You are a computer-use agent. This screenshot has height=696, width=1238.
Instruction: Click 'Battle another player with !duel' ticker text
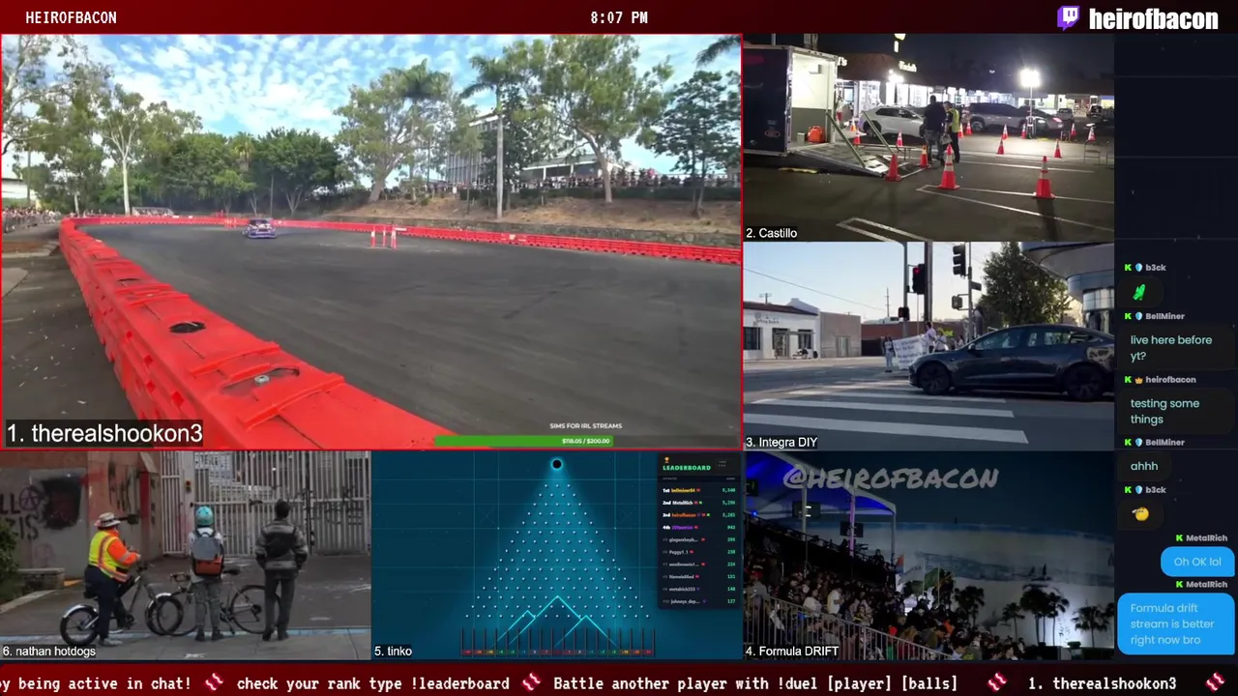click(x=755, y=683)
